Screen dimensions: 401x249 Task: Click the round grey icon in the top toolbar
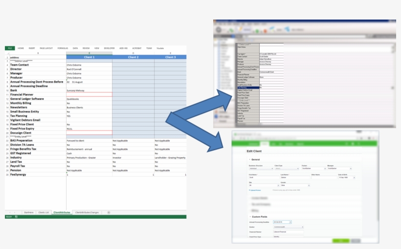218,30
